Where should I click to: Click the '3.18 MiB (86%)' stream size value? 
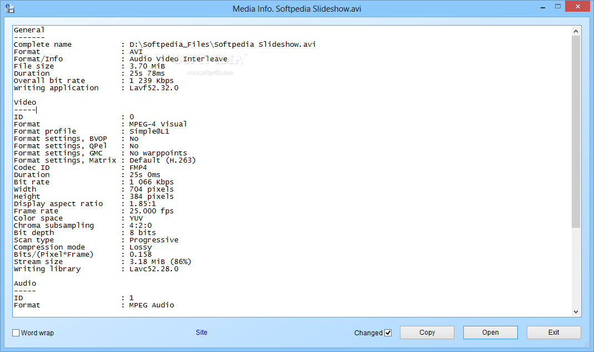pyautogui.click(x=160, y=262)
